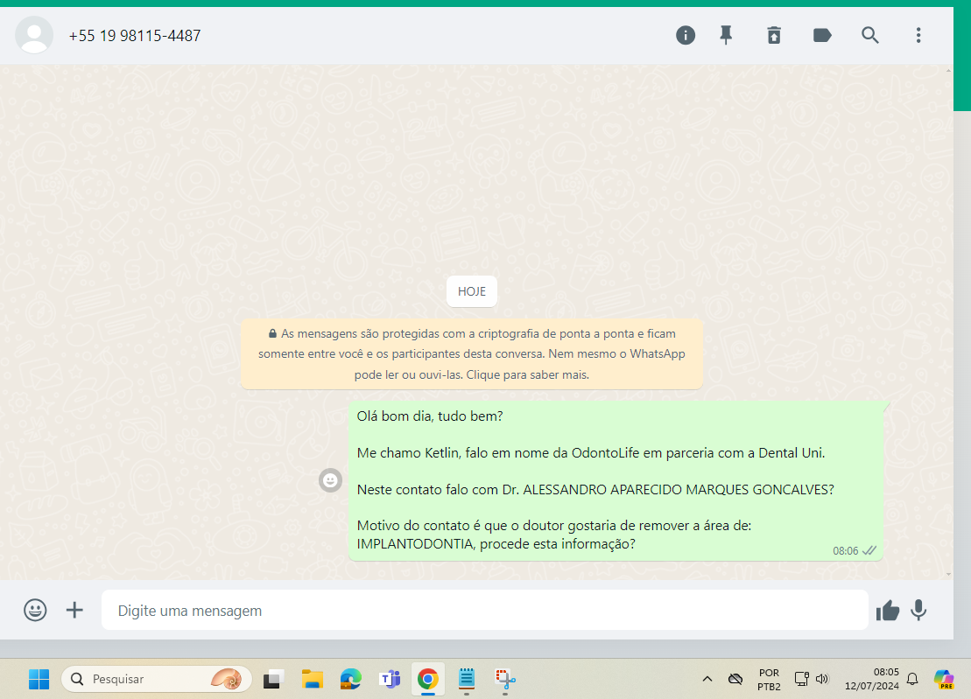Open volume control tray icon
Screen dimensions: 971x699
click(822, 679)
